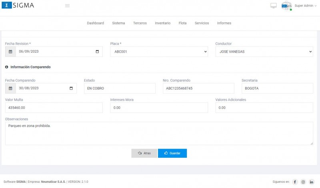Open the Inventario menu
Image resolution: width=320 pixels, height=188 pixels.
pyautogui.click(x=162, y=23)
